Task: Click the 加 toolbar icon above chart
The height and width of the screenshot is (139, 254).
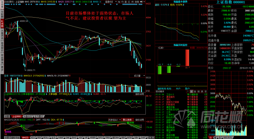Action: pos(119,2)
